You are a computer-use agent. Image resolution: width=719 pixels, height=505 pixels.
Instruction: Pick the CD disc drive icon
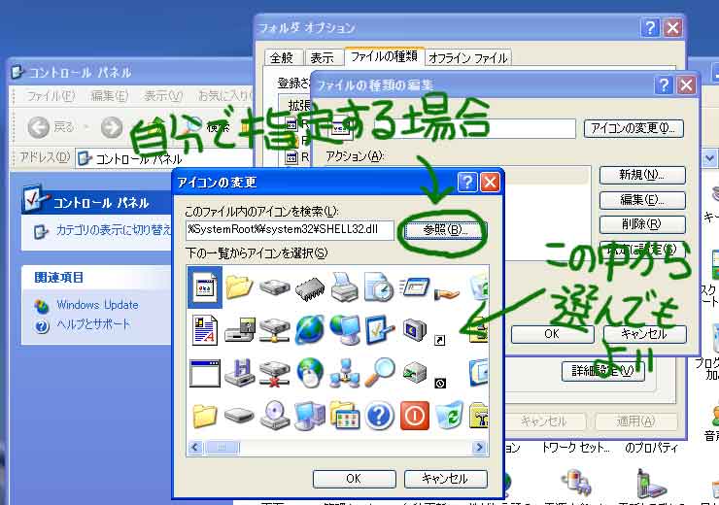tap(274, 416)
